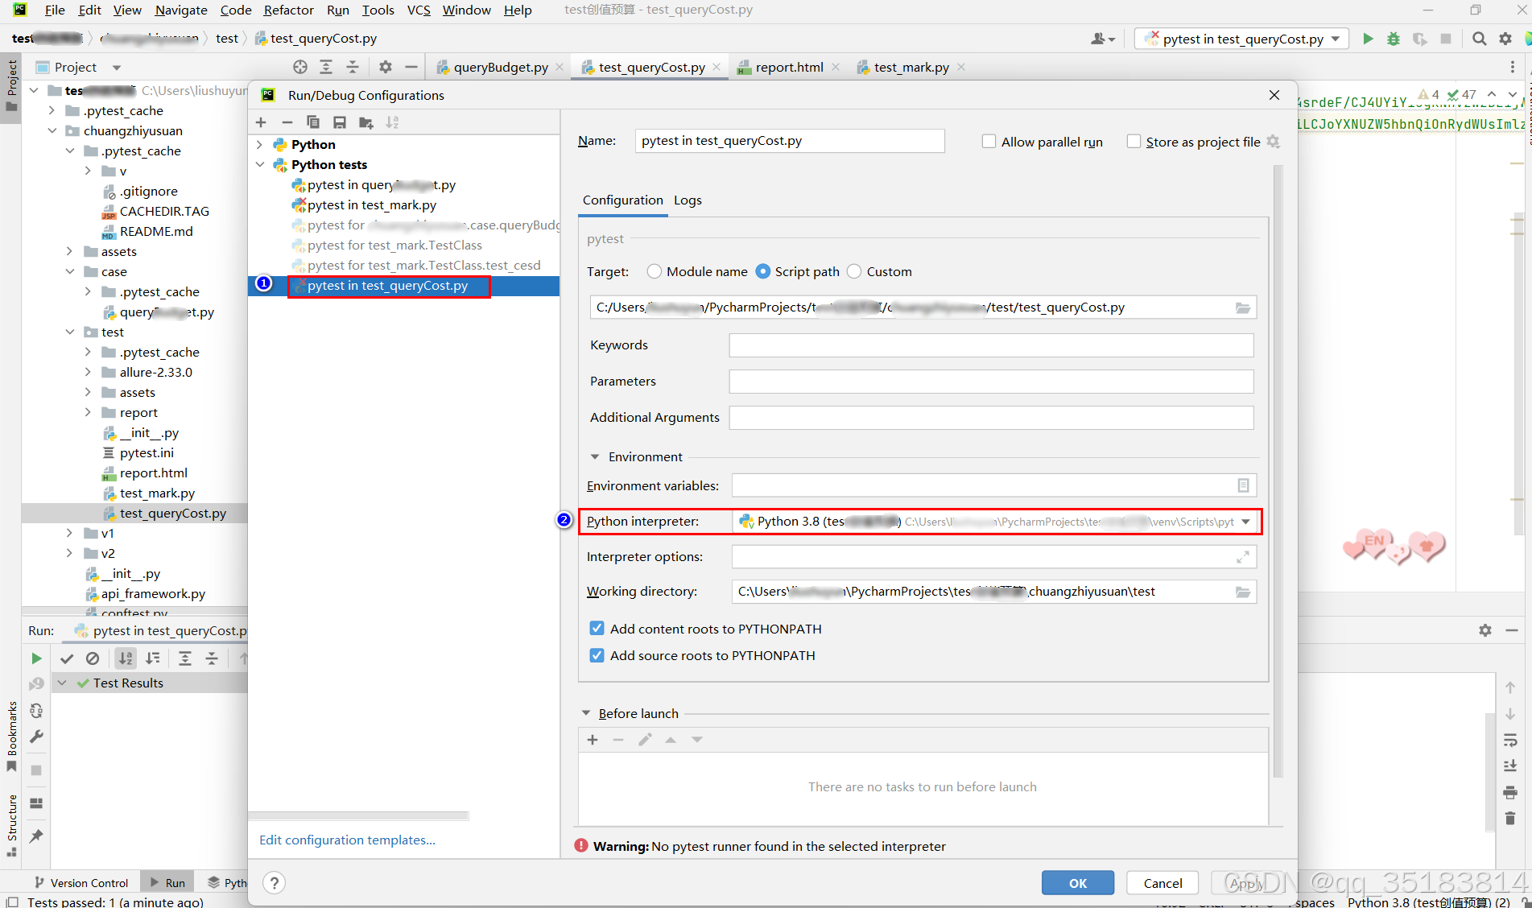Switch to the Logs tab
The height and width of the screenshot is (908, 1532).
tap(688, 200)
